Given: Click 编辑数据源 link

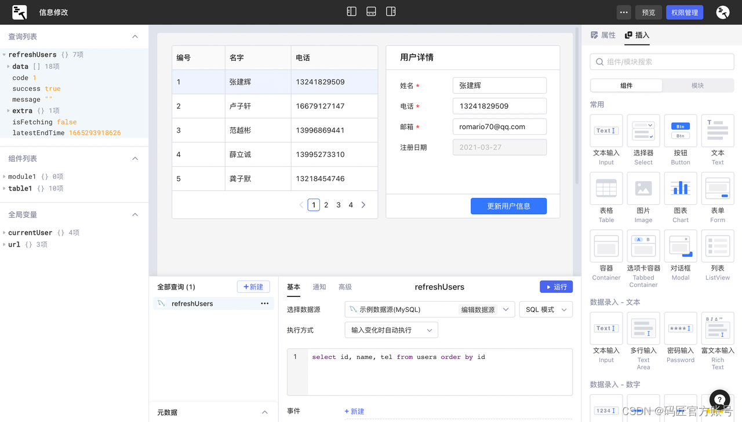Looking at the screenshot, I should pos(478,310).
